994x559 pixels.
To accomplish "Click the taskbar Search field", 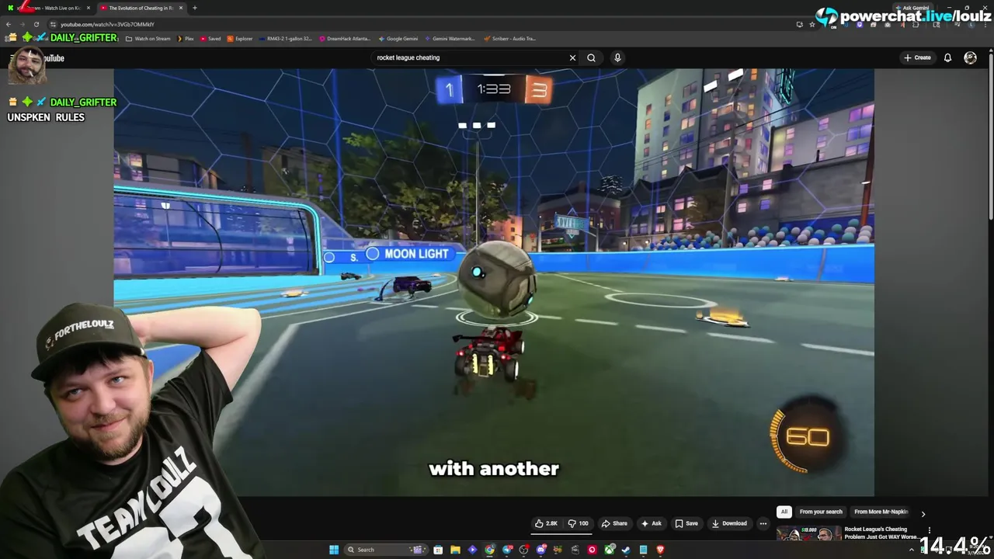I will [387, 550].
